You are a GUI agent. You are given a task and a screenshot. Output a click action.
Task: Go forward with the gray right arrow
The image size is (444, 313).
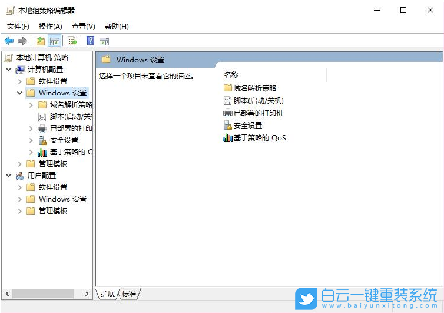(x=22, y=41)
